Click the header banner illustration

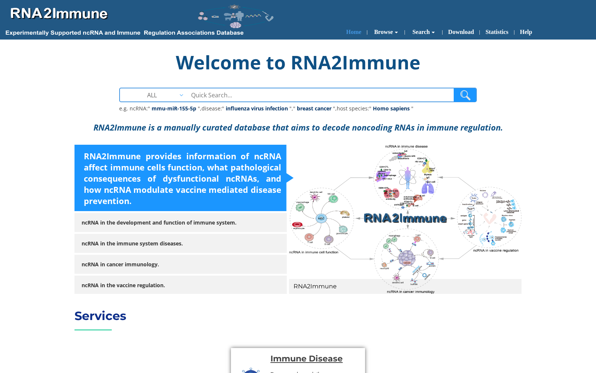pos(235,16)
